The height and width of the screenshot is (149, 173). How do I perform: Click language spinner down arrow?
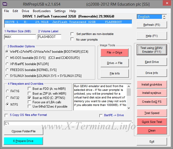pos(164,18)
